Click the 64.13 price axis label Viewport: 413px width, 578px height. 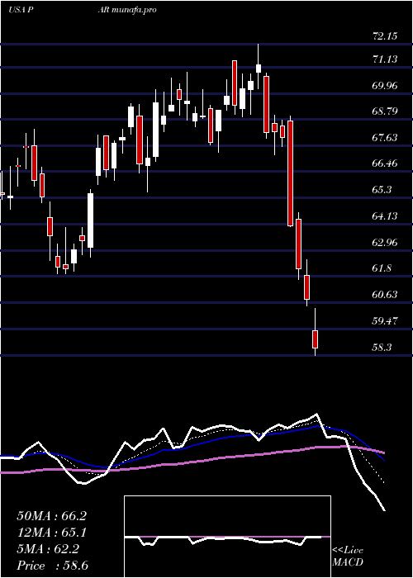(x=385, y=216)
